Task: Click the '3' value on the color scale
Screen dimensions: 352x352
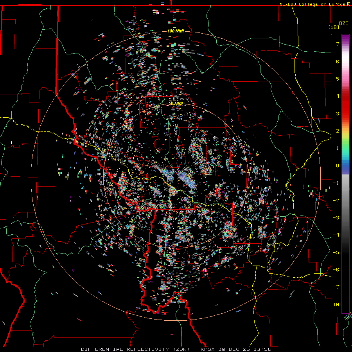Action: [338, 113]
